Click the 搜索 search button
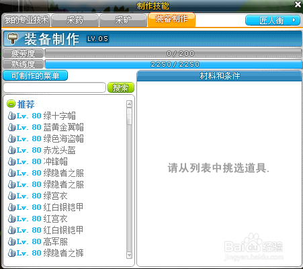Image resolution: width=303 pixels, height=269 pixels. point(121,87)
